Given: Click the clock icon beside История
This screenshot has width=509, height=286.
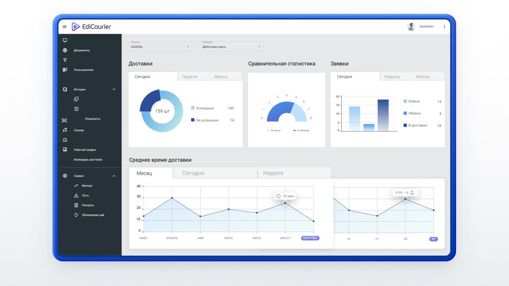Looking at the screenshot, I should pyautogui.click(x=65, y=89).
